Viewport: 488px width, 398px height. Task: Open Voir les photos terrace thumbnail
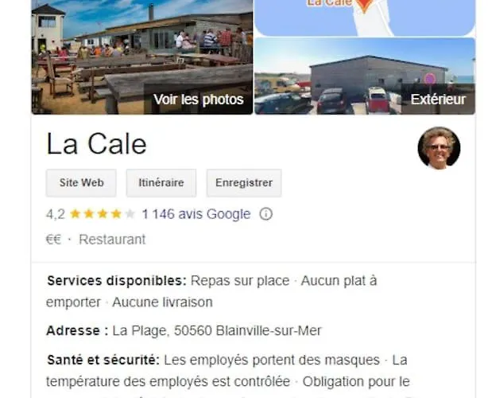142,57
